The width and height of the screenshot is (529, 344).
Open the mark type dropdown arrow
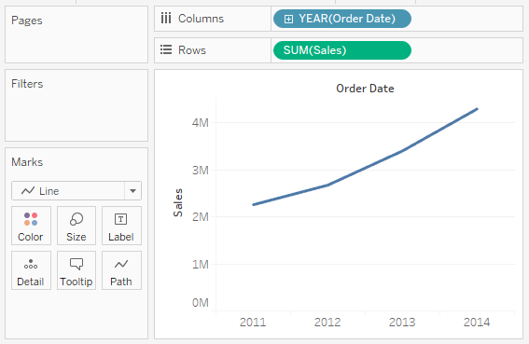coord(132,191)
